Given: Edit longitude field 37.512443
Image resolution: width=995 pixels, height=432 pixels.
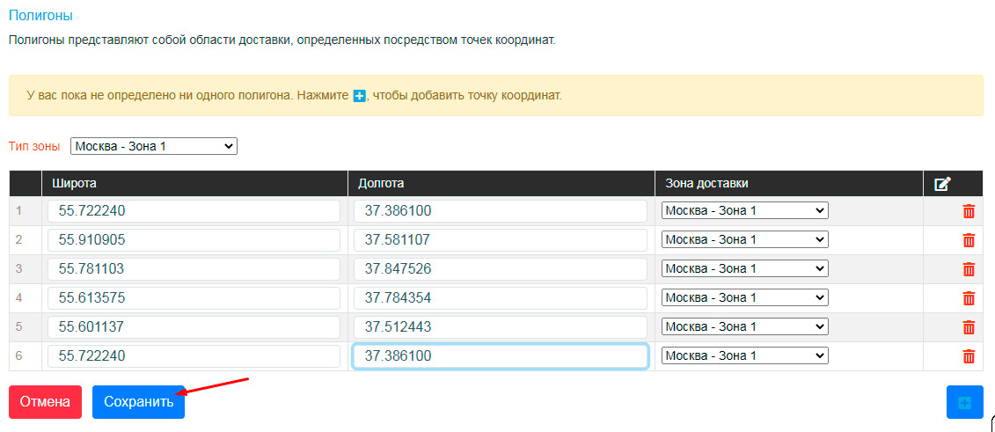Looking at the screenshot, I should pos(500,327).
